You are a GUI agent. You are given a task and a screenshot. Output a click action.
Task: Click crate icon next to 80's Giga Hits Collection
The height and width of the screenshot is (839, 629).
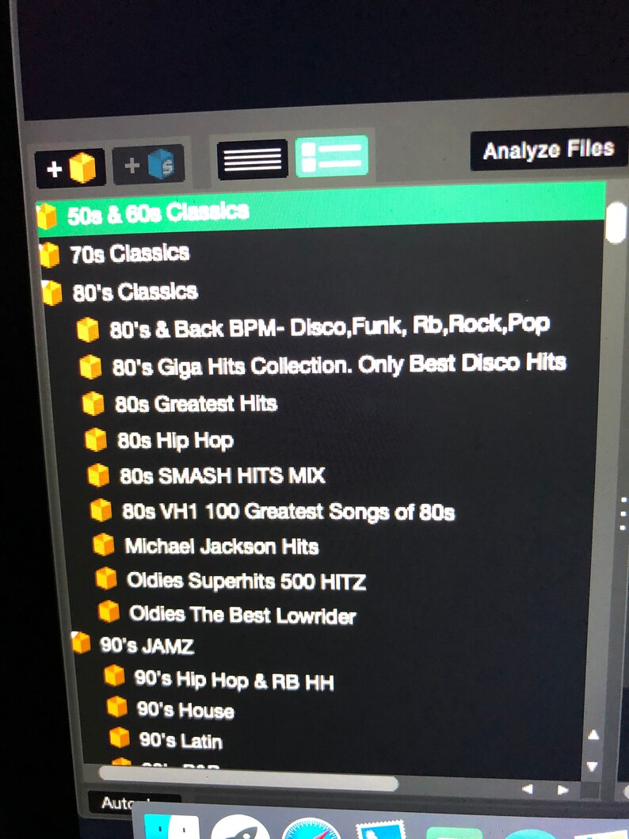tap(90, 367)
